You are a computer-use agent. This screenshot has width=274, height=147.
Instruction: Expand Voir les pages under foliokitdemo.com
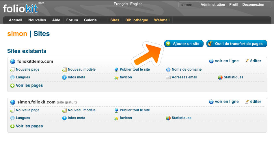(27, 85)
